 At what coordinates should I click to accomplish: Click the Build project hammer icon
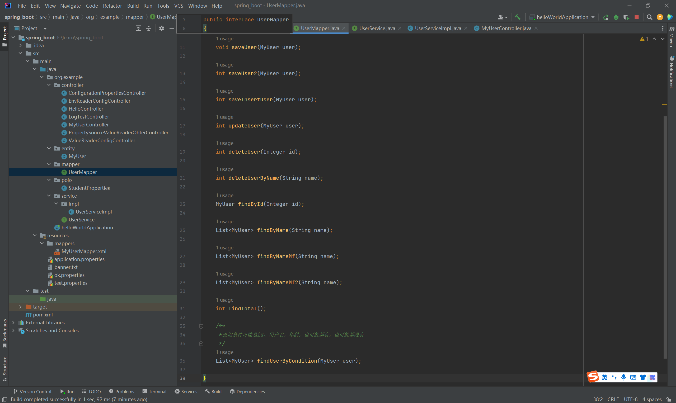[x=517, y=17]
